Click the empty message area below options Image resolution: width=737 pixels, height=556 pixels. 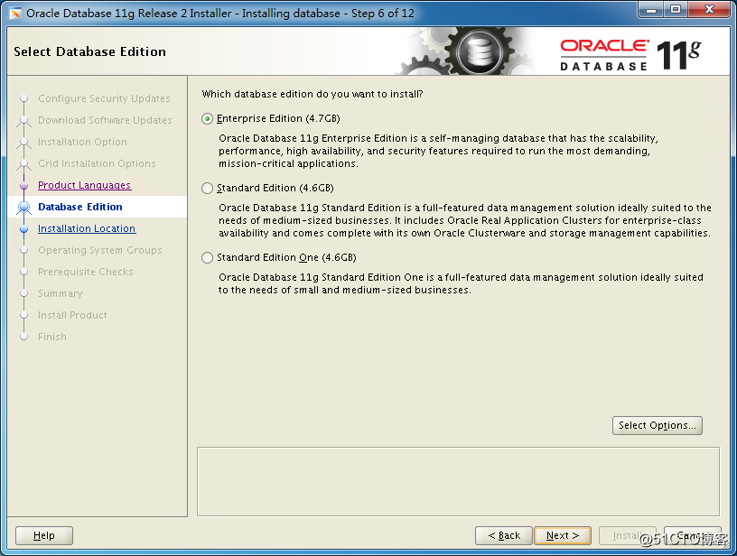(x=458, y=482)
